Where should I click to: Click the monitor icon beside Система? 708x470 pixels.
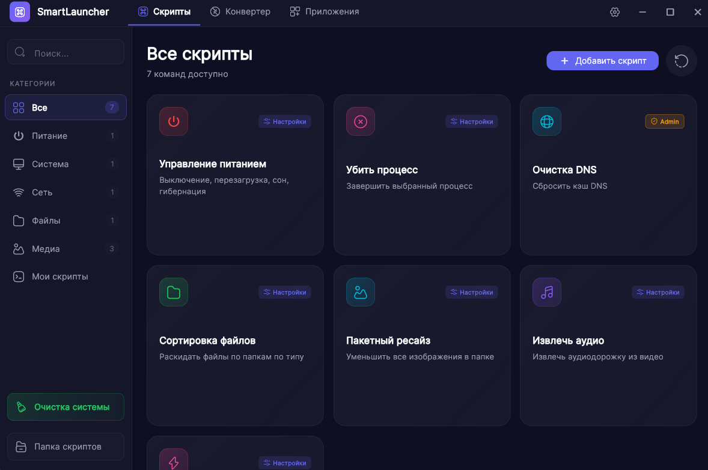coord(19,164)
